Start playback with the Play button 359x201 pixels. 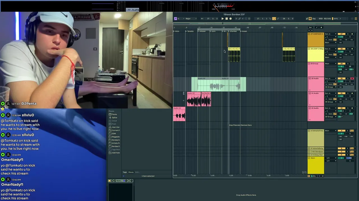(x=223, y=19)
